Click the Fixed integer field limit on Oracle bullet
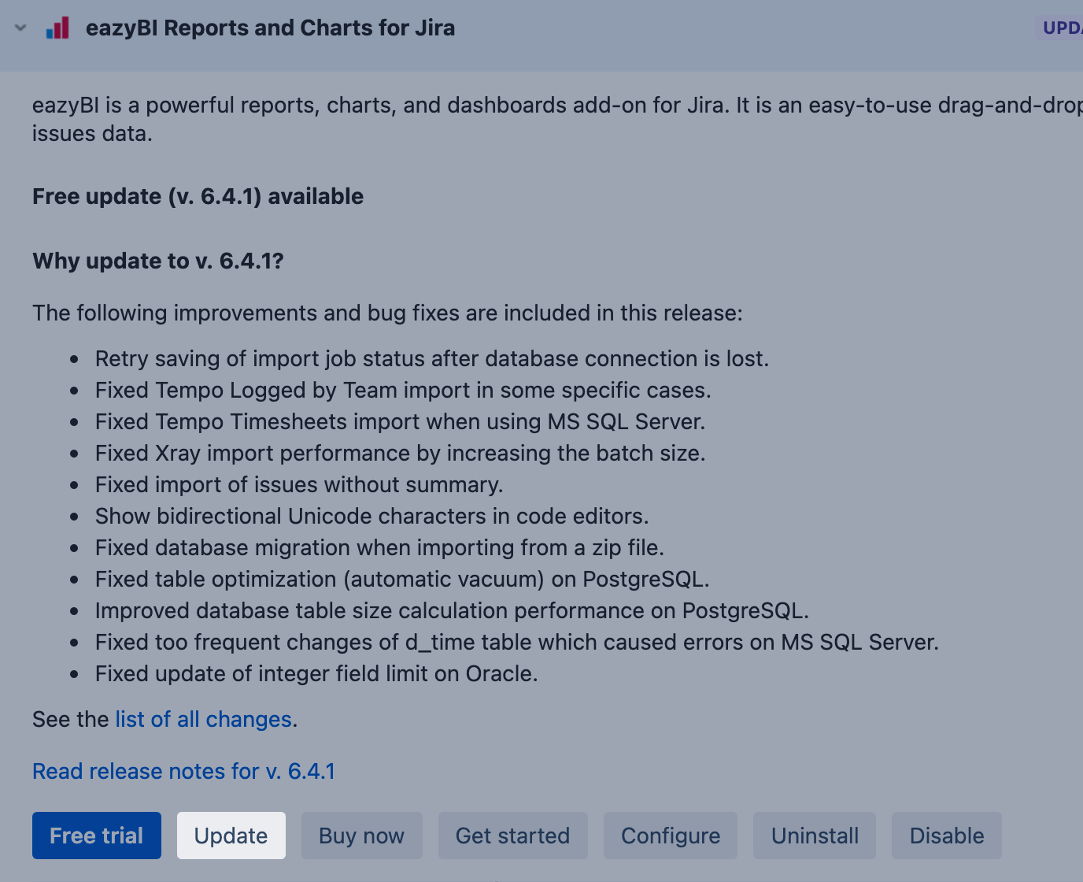Image resolution: width=1083 pixels, height=882 pixels. click(x=316, y=674)
